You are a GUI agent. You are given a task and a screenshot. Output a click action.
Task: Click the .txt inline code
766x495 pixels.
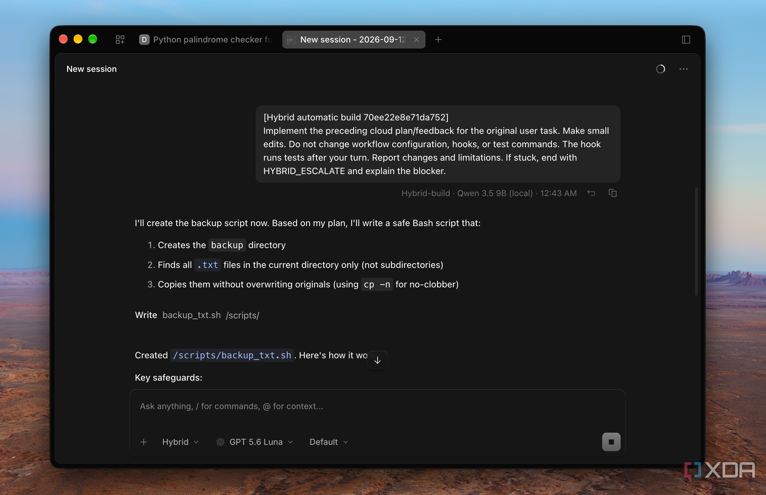[x=208, y=265]
